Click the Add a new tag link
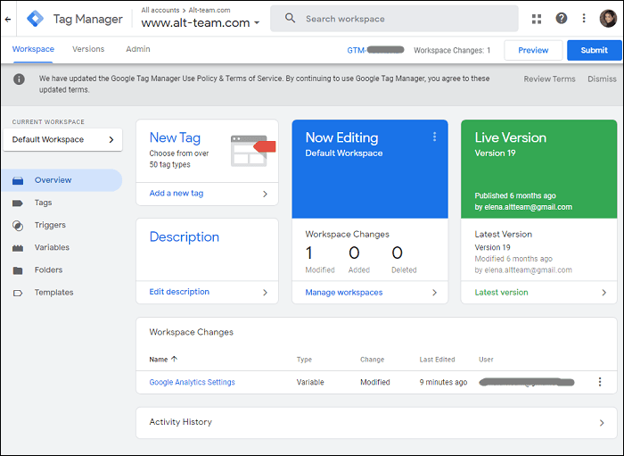 177,193
